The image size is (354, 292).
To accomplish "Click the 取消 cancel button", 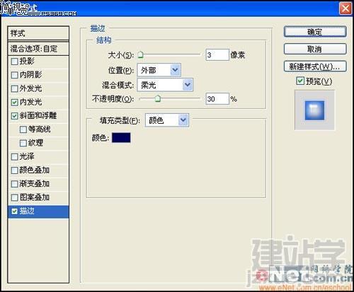I will (315, 49).
